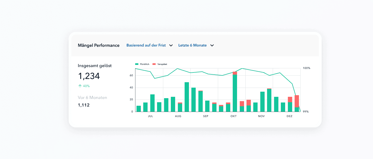Click the red segment of the last December bar
Screen dimensions: 373x159
(x=297, y=101)
